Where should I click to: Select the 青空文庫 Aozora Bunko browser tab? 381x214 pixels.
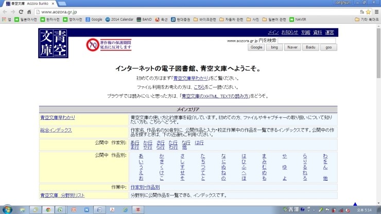click(29, 4)
